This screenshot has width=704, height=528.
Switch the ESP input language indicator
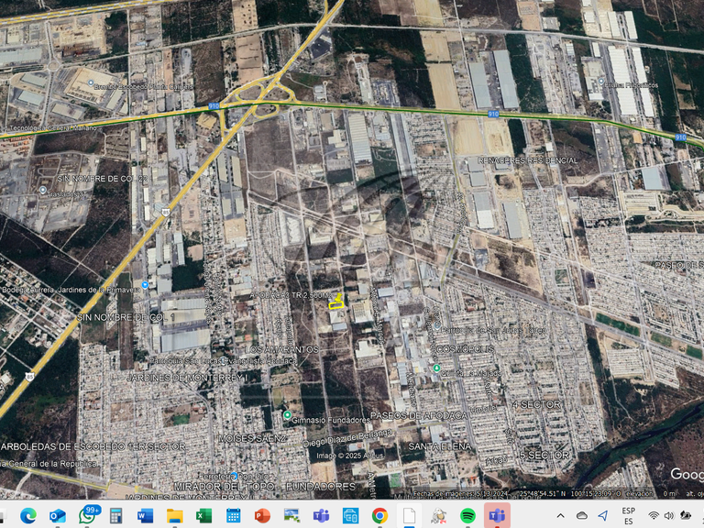(628, 515)
